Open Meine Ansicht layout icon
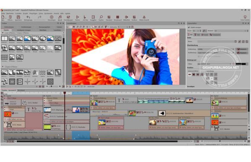 (144, 17)
